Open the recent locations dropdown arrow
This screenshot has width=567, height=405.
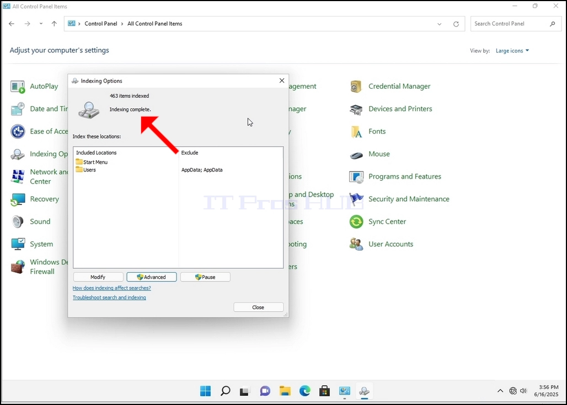41,24
